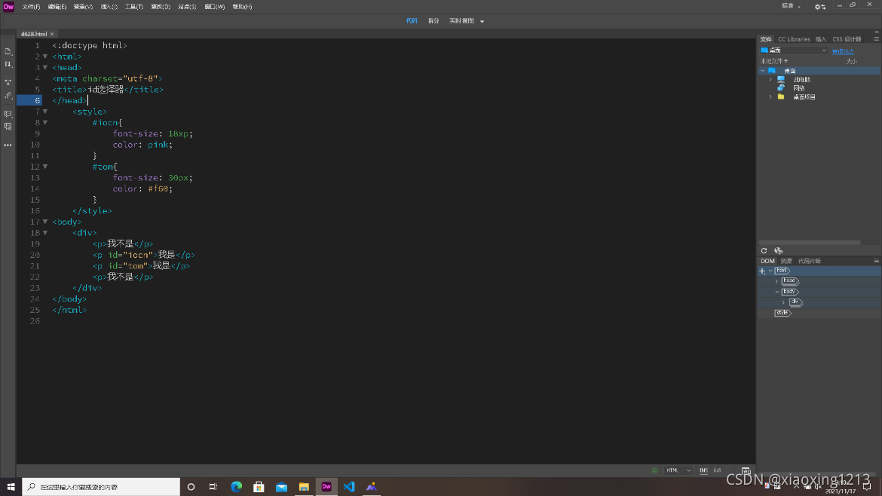This screenshot has width=882, height=496.
Task: Open the file management icon in left toolbar
Action: (8, 51)
